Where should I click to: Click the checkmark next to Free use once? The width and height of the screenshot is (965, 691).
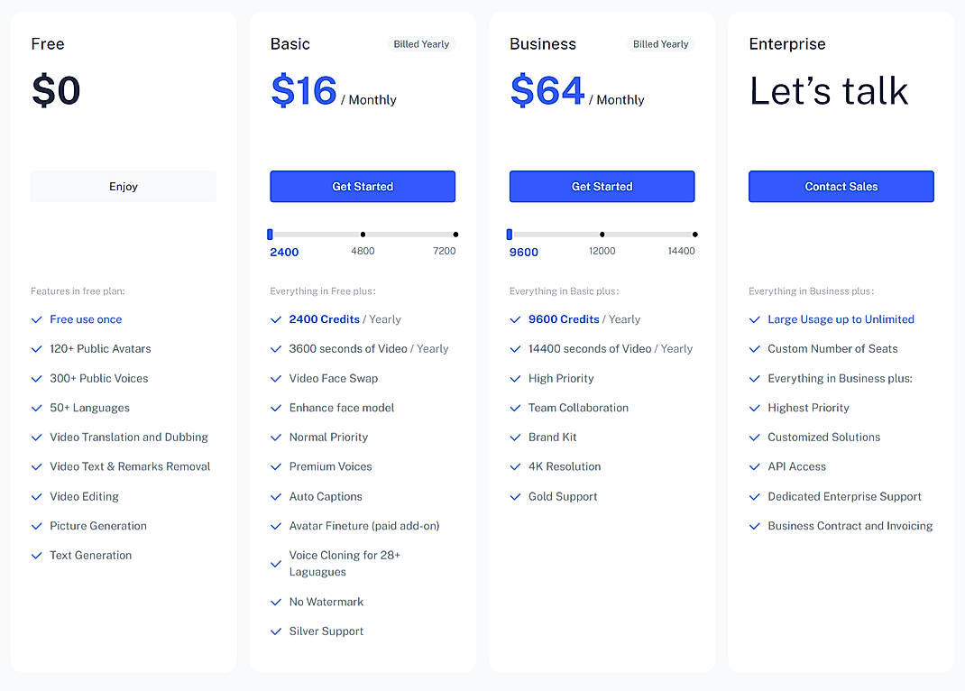[36, 319]
